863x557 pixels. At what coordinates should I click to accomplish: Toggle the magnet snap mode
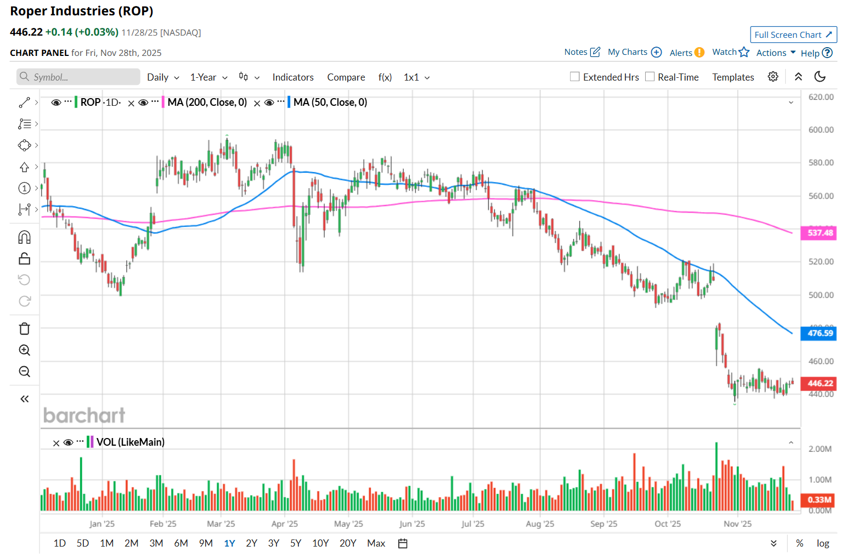coord(24,237)
